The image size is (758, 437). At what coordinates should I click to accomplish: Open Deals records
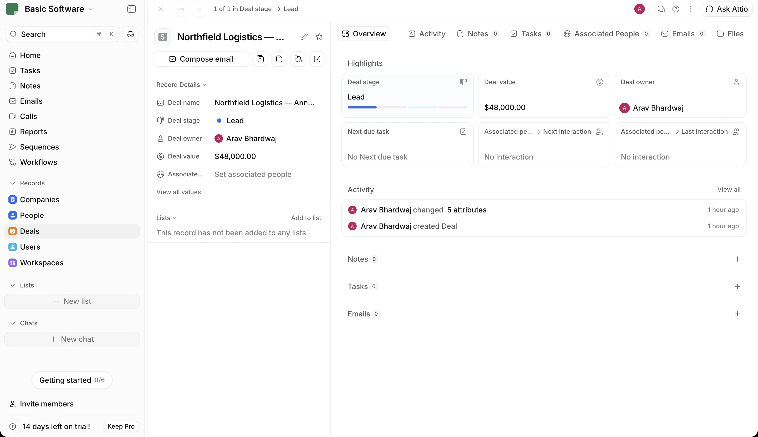pos(72,231)
